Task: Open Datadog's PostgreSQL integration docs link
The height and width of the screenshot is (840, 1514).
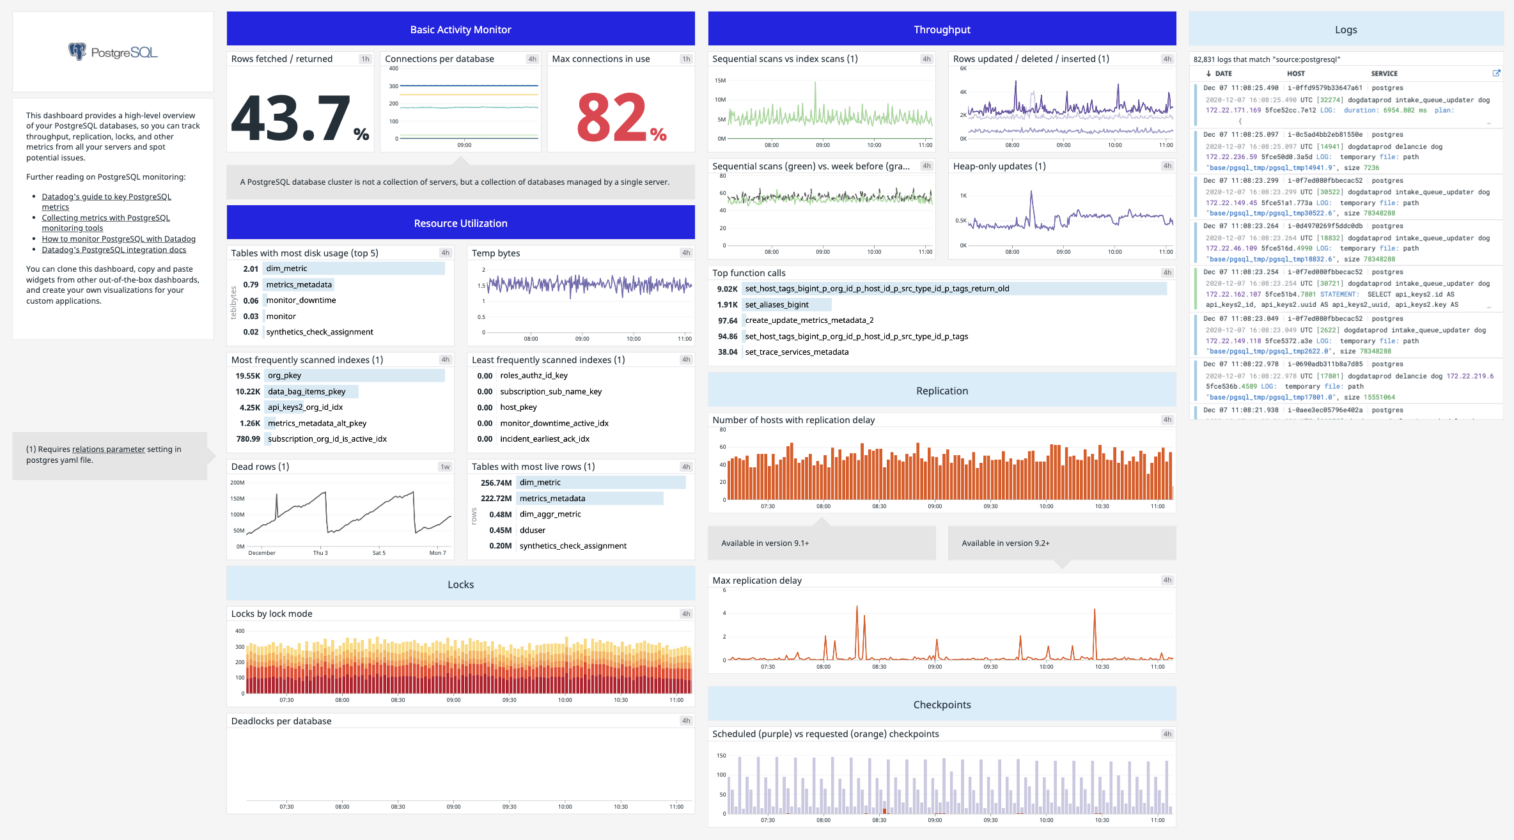Action: (x=114, y=250)
